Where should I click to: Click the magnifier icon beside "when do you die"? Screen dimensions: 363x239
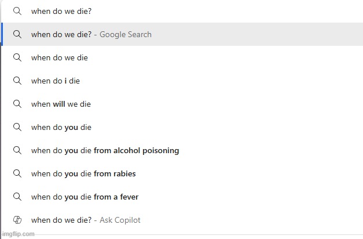click(x=17, y=127)
